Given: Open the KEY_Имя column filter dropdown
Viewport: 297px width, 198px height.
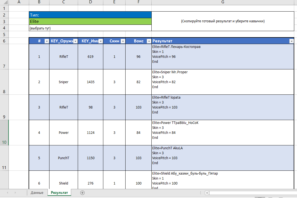Looking at the screenshot, I should [101, 41].
